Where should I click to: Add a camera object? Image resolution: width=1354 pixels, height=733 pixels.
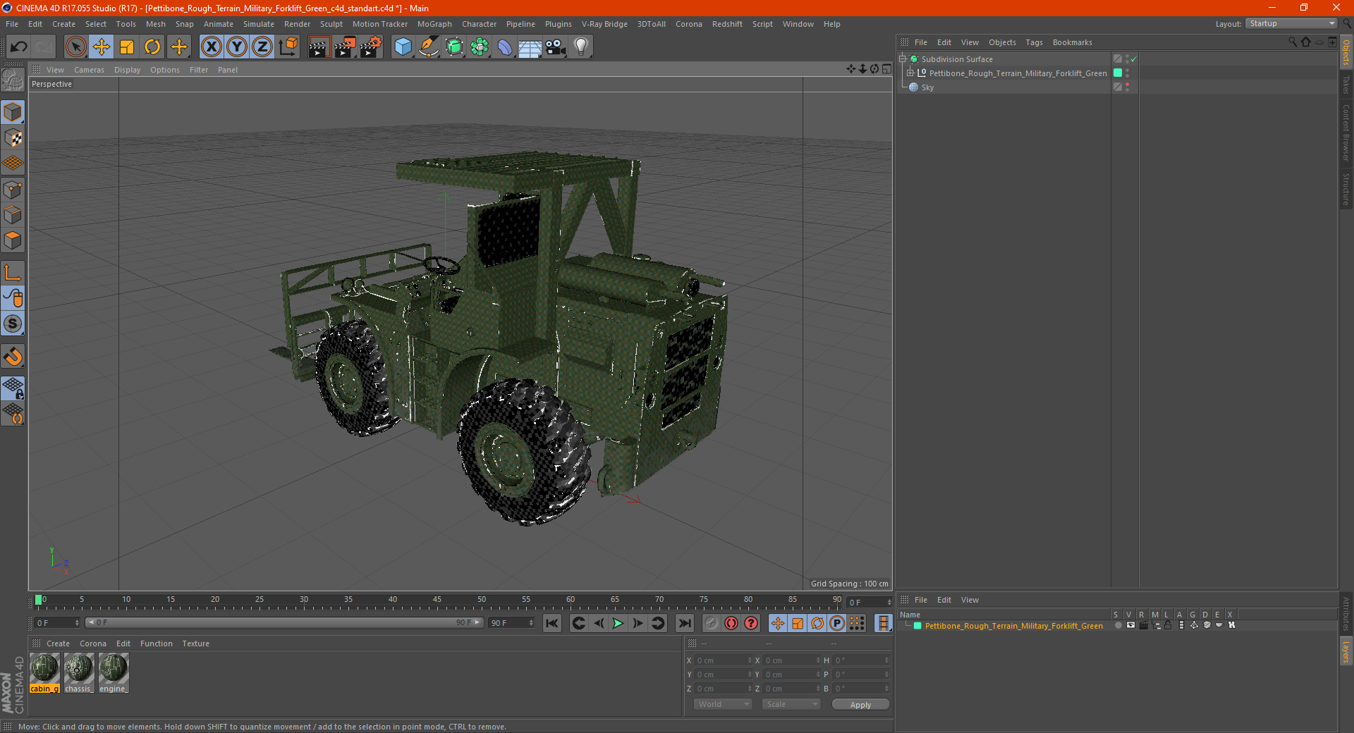556,47
